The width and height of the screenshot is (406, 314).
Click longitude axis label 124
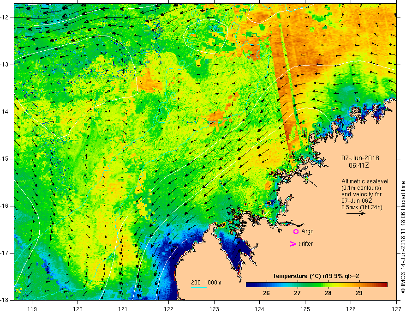[260, 309]
